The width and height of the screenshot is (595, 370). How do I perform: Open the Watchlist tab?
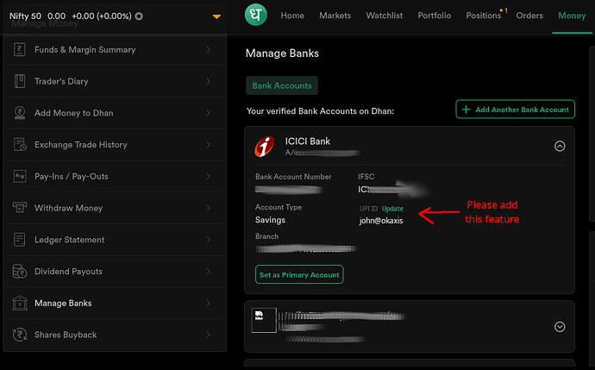click(x=385, y=16)
